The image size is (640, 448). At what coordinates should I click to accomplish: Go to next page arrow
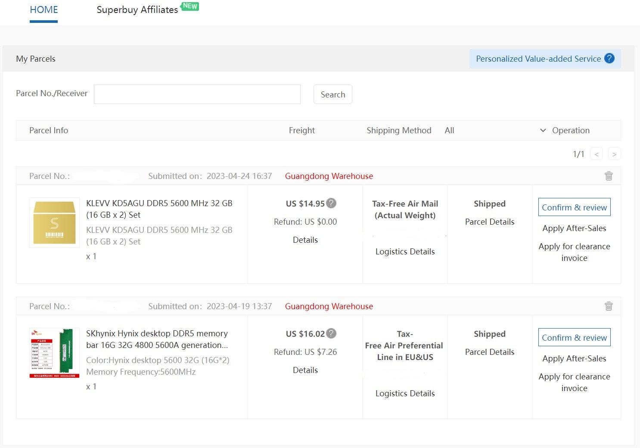click(x=615, y=154)
